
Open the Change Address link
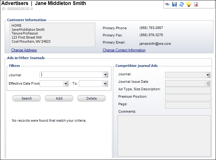coord(24,50)
